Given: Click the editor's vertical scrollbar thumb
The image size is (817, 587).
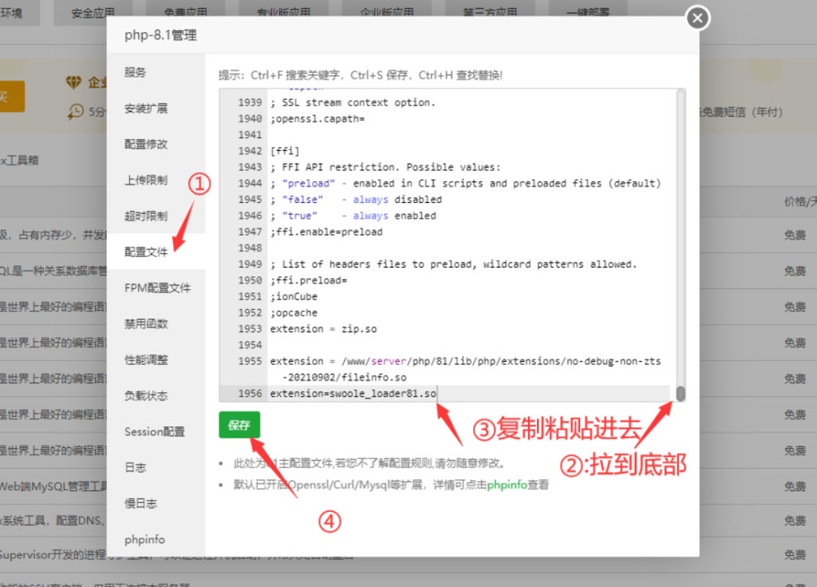Looking at the screenshot, I should pos(680,393).
